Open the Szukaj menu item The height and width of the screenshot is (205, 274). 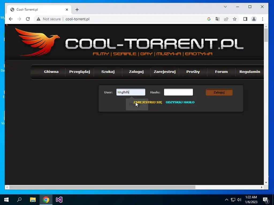(108, 72)
